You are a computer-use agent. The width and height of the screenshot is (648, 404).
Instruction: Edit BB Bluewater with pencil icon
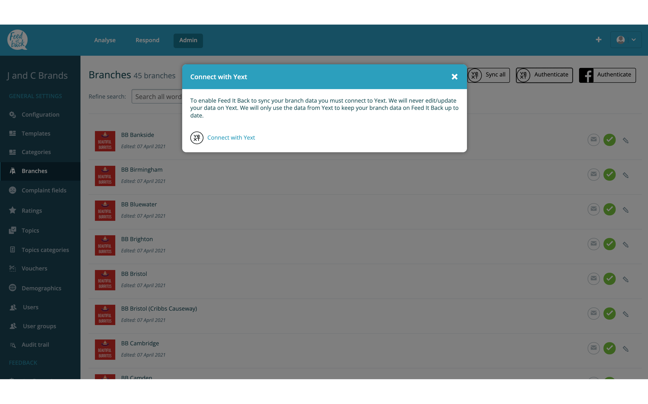[x=625, y=210]
